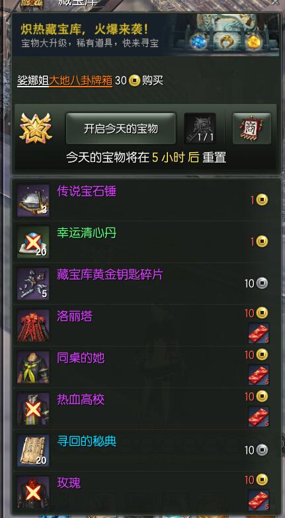Viewport: 285px width, 518px height.
Task: Select the 幸运清心丹 item icon
Action: [33, 242]
